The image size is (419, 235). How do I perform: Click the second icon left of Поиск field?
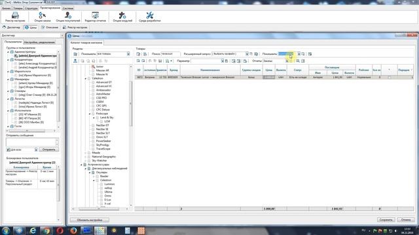tap(145, 54)
